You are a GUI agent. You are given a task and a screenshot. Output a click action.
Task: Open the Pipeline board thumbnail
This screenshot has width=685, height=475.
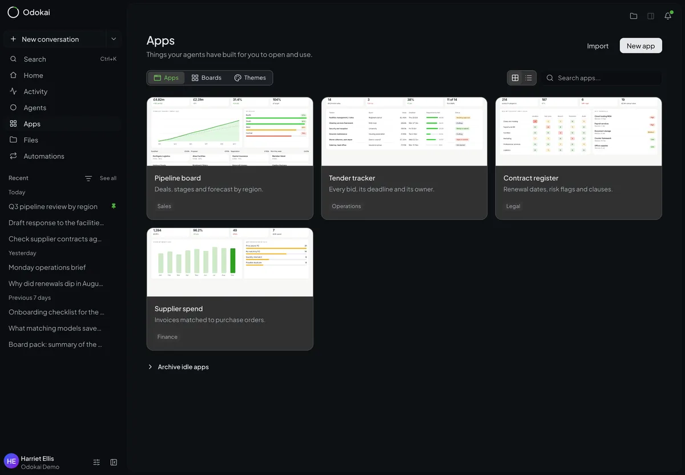[230, 132]
